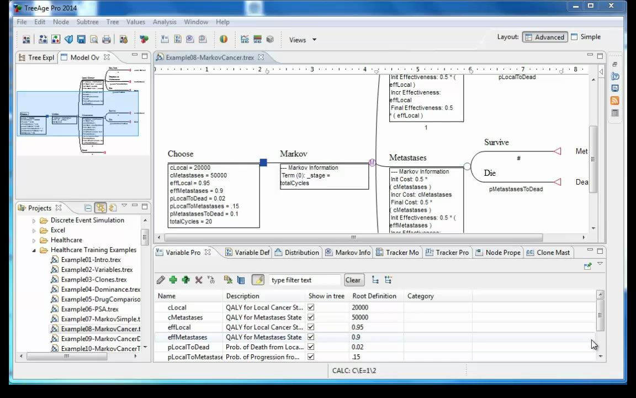
Task: Collapse the Healthcare Training Examples folder
Action: pyautogui.click(x=34, y=250)
